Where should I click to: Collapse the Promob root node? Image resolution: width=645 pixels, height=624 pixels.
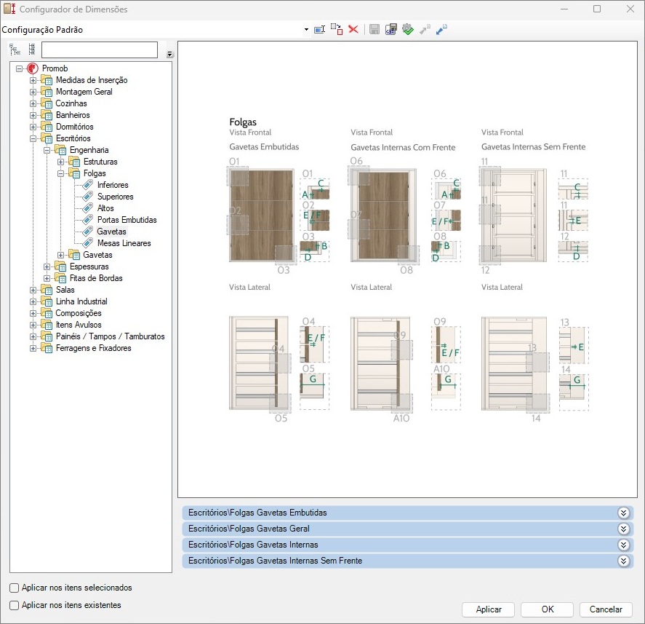[20, 68]
